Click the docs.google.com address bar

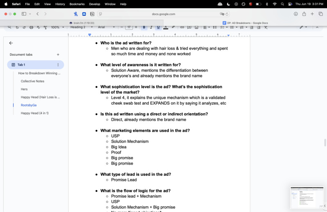(163, 14)
